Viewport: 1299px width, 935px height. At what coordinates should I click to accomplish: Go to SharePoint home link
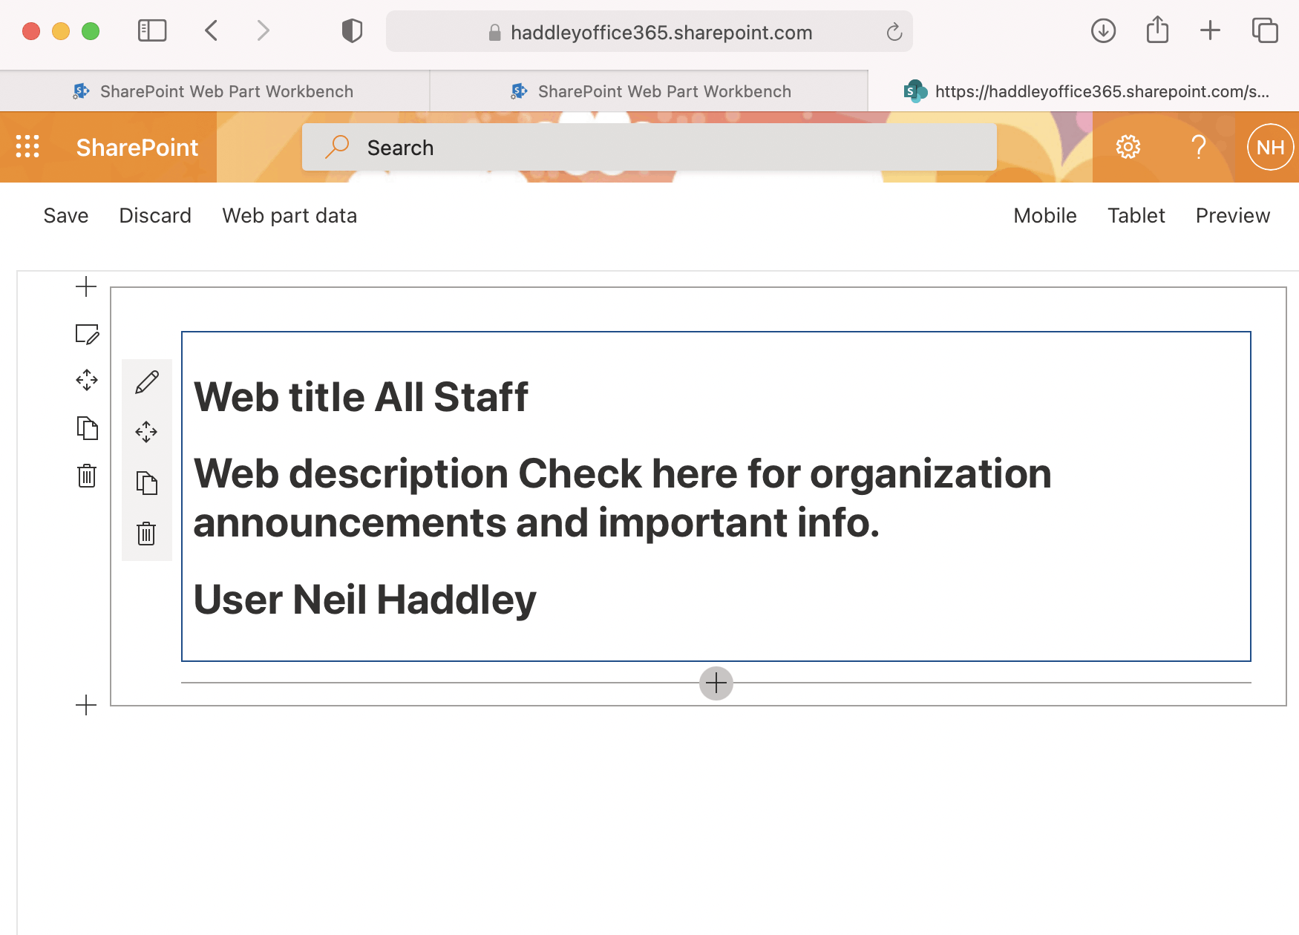pyautogui.click(x=137, y=148)
